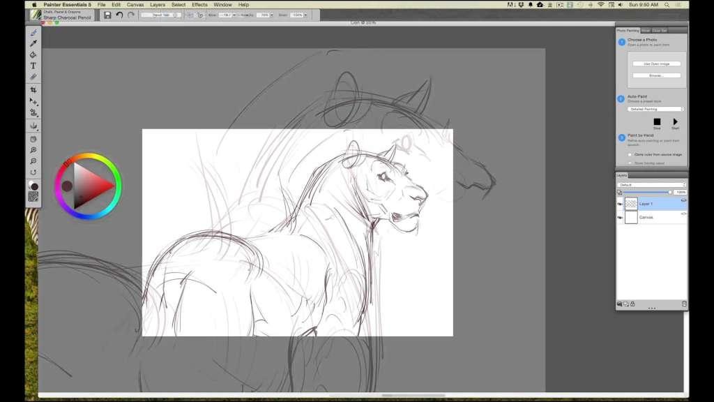Delete layer using trash icon in Layers panel

[x=684, y=304]
